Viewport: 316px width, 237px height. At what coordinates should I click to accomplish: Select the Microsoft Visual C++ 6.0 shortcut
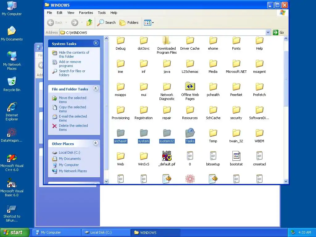click(x=12, y=163)
